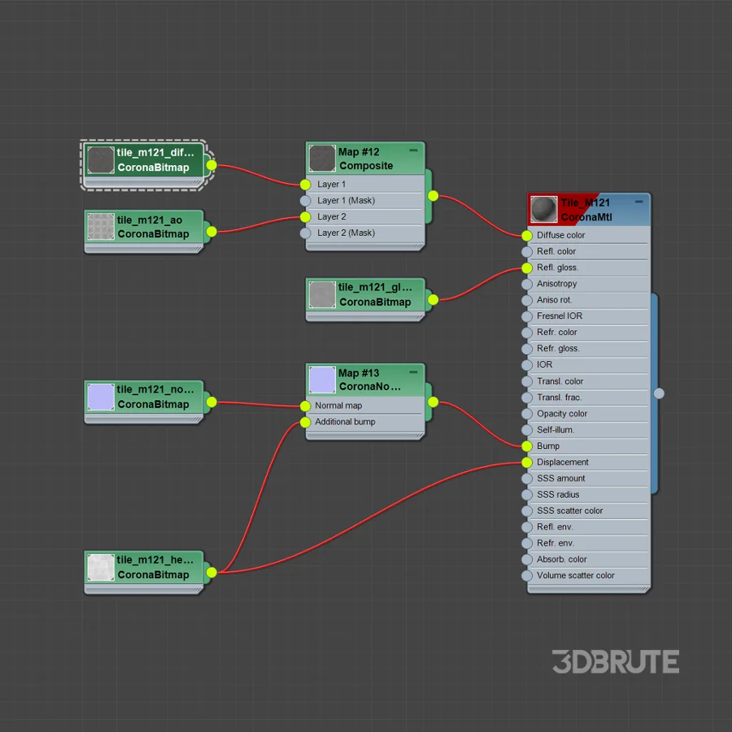Click the Layer 2 (Mask) input socket
Viewport: 732px width, 732px height.
click(x=305, y=233)
